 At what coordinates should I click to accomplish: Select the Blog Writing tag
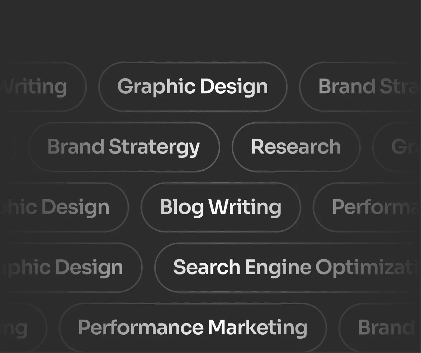click(x=221, y=207)
